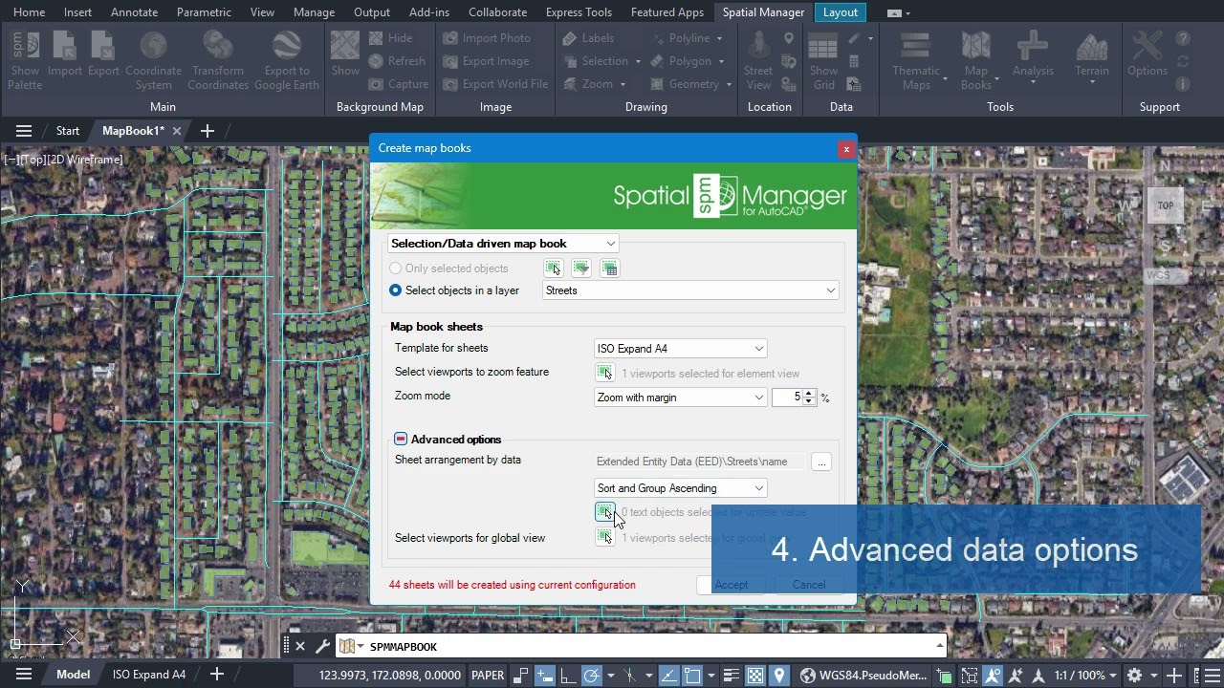This screenshot has height=688, width=1224.
Task: Click the geolocation marker icon in status bar
Action: (779, 676)
